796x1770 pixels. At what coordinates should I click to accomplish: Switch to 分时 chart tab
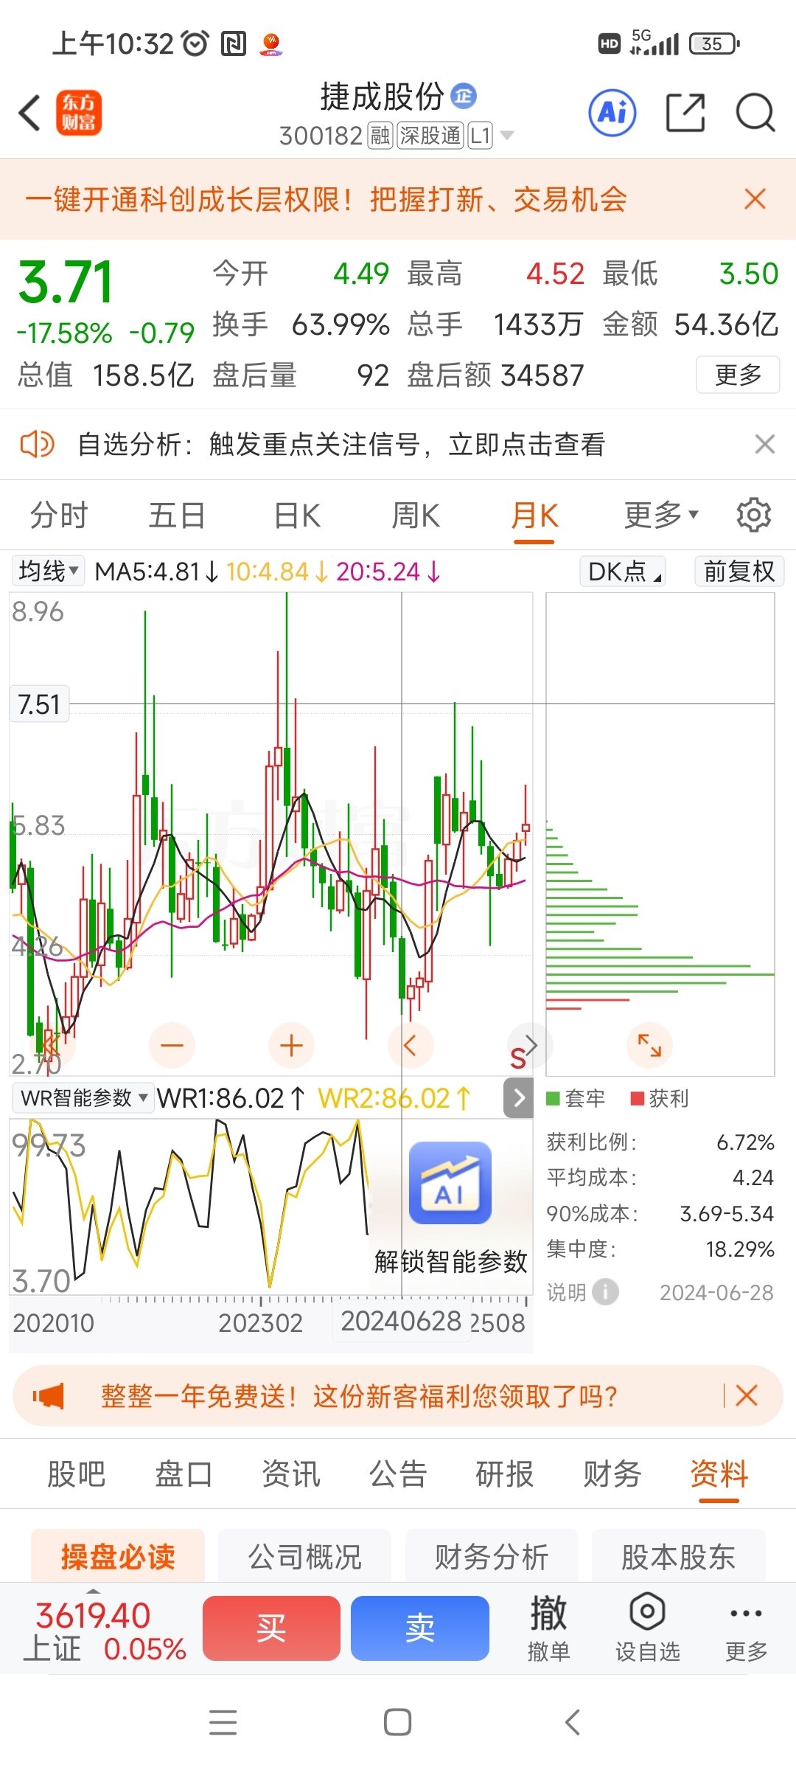[59, 515]
